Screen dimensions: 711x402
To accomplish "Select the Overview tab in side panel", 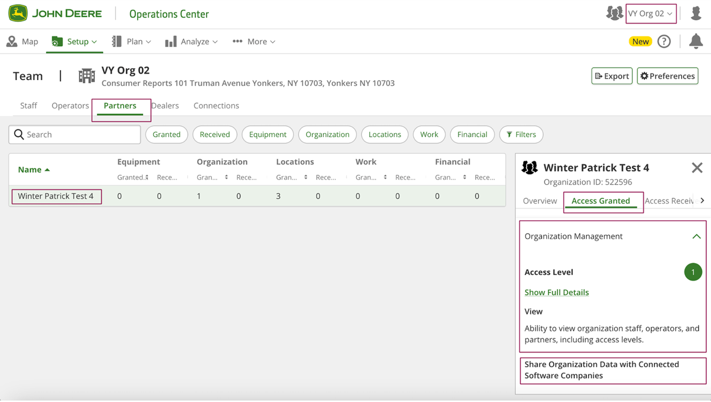I will pyautogui.click(x=540, y=201).
